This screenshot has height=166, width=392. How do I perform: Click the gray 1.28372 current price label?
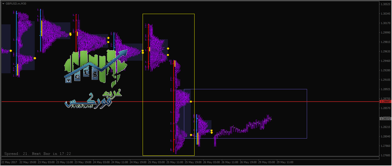(385, 118)
